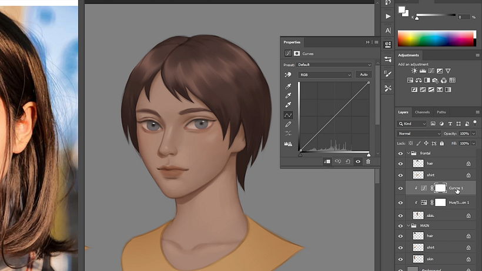Viewport: 482px width, 271px height.
Task: Select the Layers tab
Action: point(403,112)
